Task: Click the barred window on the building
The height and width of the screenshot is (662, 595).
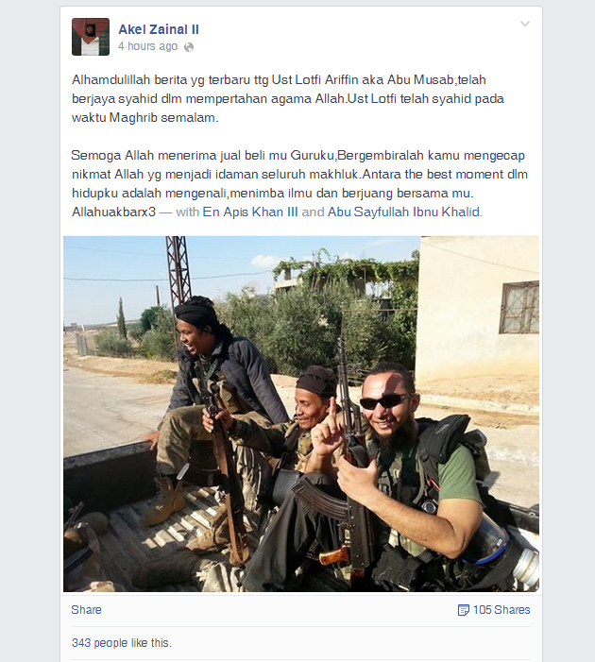Action: coord(519,308)
